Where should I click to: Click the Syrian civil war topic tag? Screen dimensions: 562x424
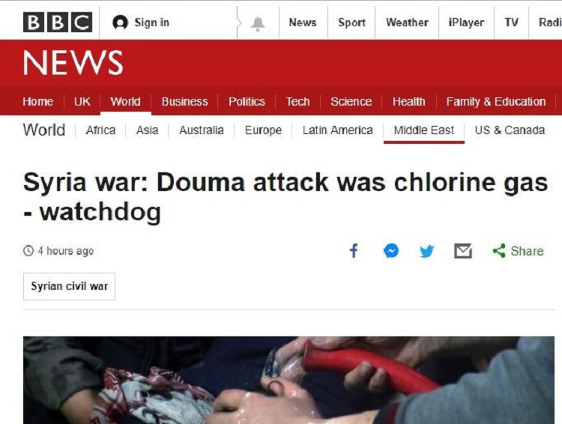[x=69, y=286]
